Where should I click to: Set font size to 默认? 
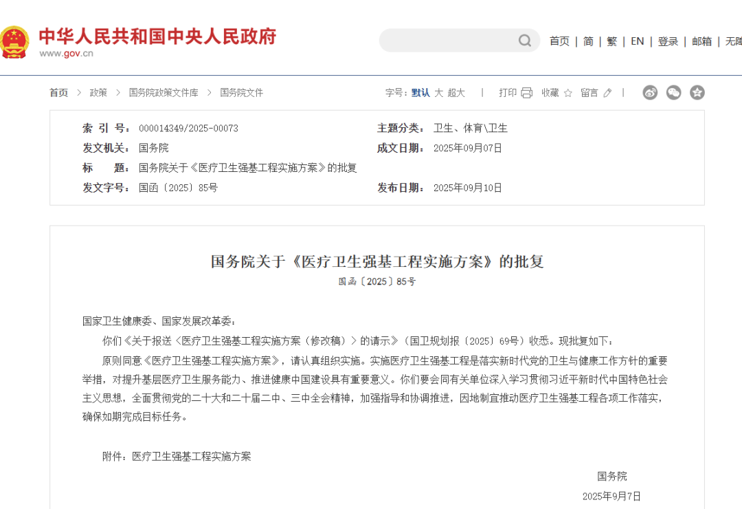point(420,93)
